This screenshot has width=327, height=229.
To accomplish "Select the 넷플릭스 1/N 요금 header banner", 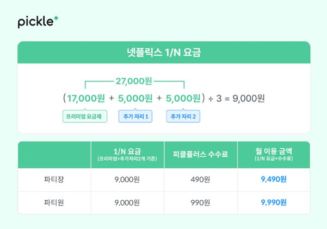I will (x=164, y=53).
